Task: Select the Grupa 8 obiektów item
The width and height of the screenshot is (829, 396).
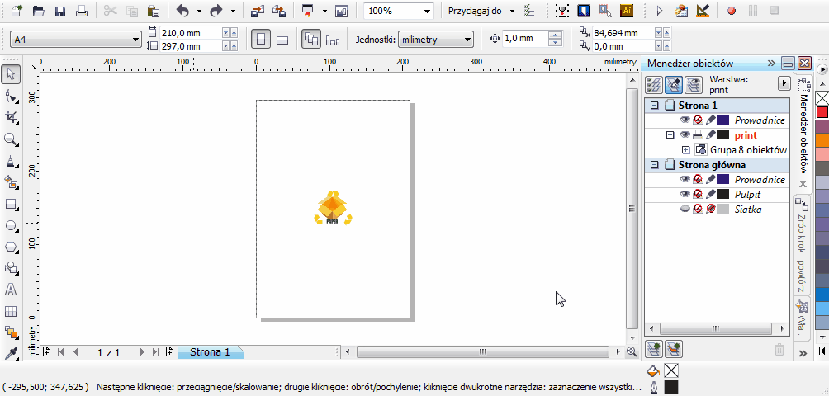Action: pyautogui.click(x=748, y=150)
